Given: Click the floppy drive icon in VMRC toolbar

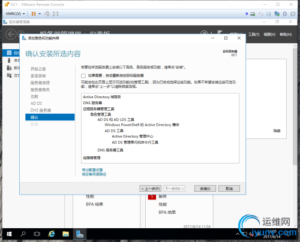Looking at the screenshot, I should pyautogui.click(x=269, y=14).
